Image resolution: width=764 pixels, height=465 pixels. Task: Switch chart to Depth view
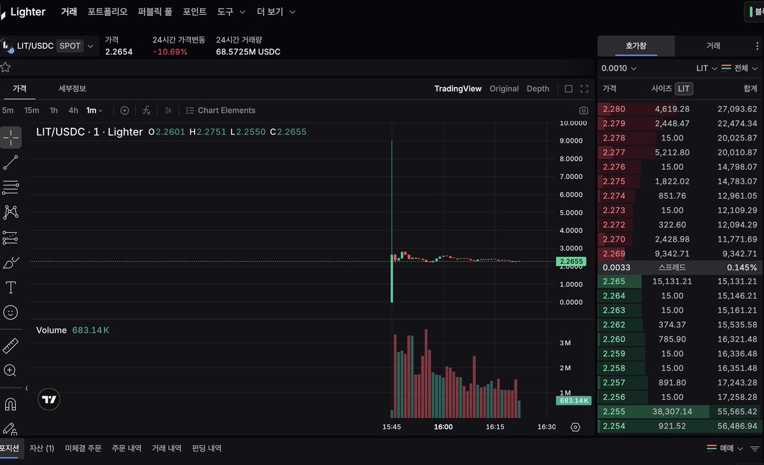click(538, 89)
